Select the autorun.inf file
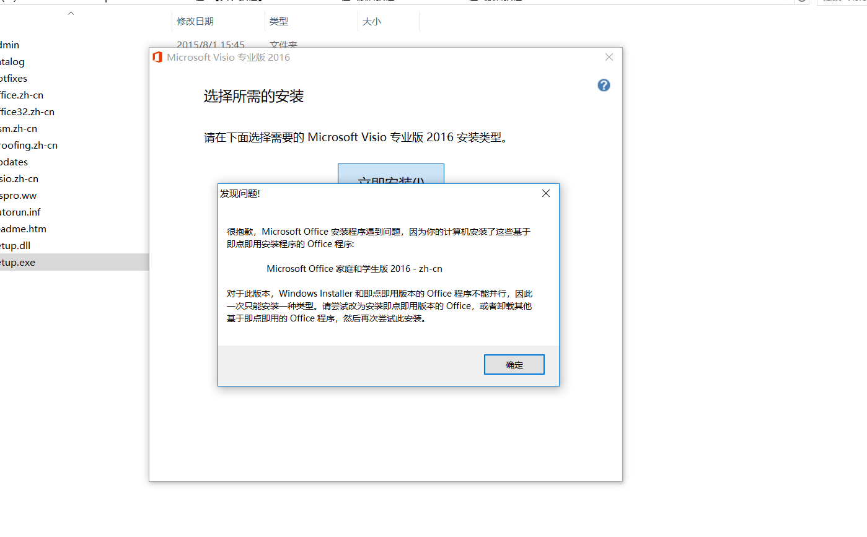The width and height of the screenshot is (867, 537). (x=20, y=212)
